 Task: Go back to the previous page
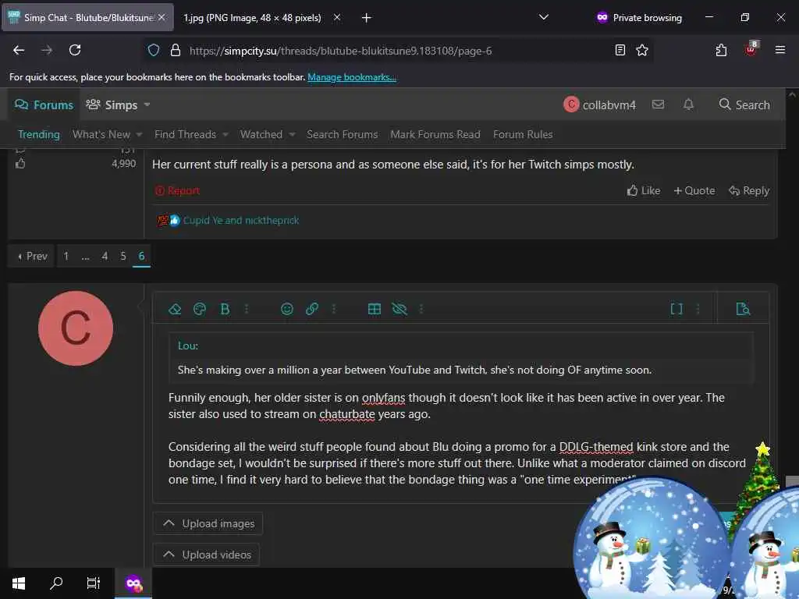(19, 50)
